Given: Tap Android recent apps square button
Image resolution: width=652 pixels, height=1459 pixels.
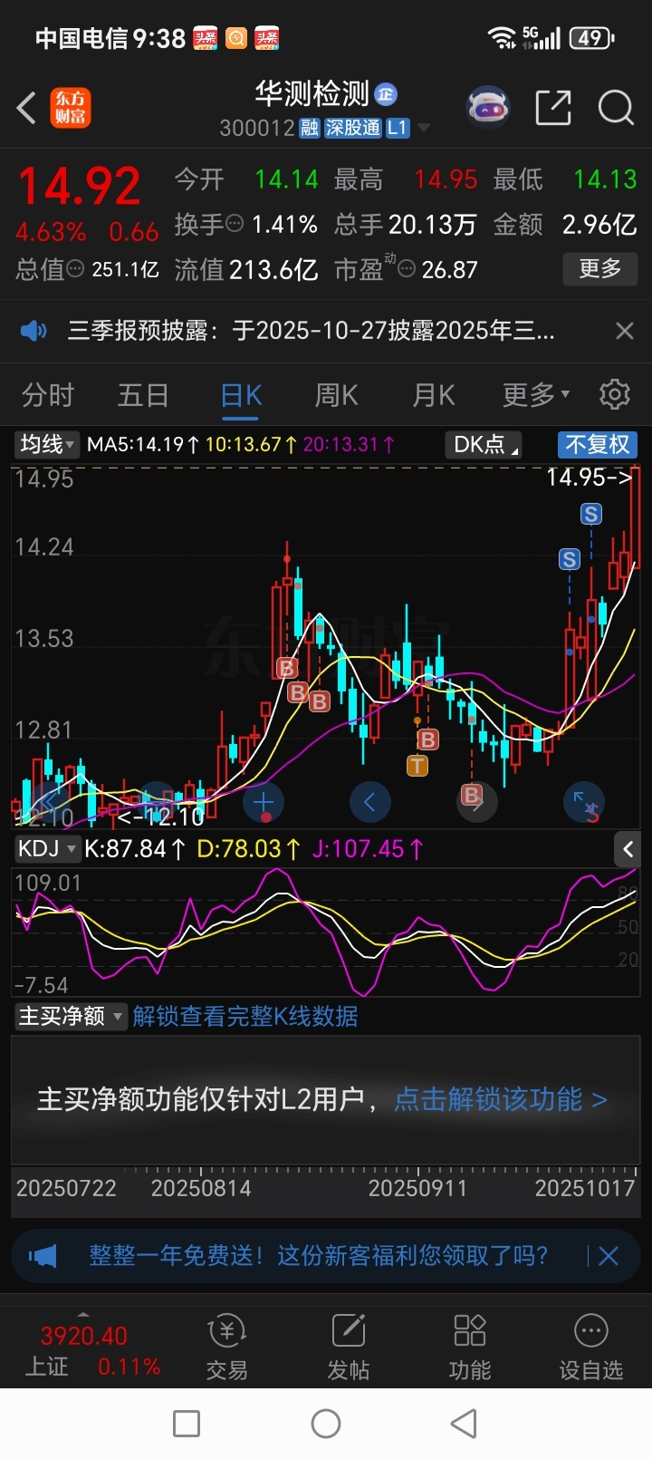Looking at the screenshot, I should coord(187,1424).
